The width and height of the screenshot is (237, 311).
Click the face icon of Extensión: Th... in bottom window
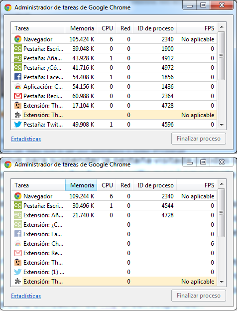[x=18, y=262]
